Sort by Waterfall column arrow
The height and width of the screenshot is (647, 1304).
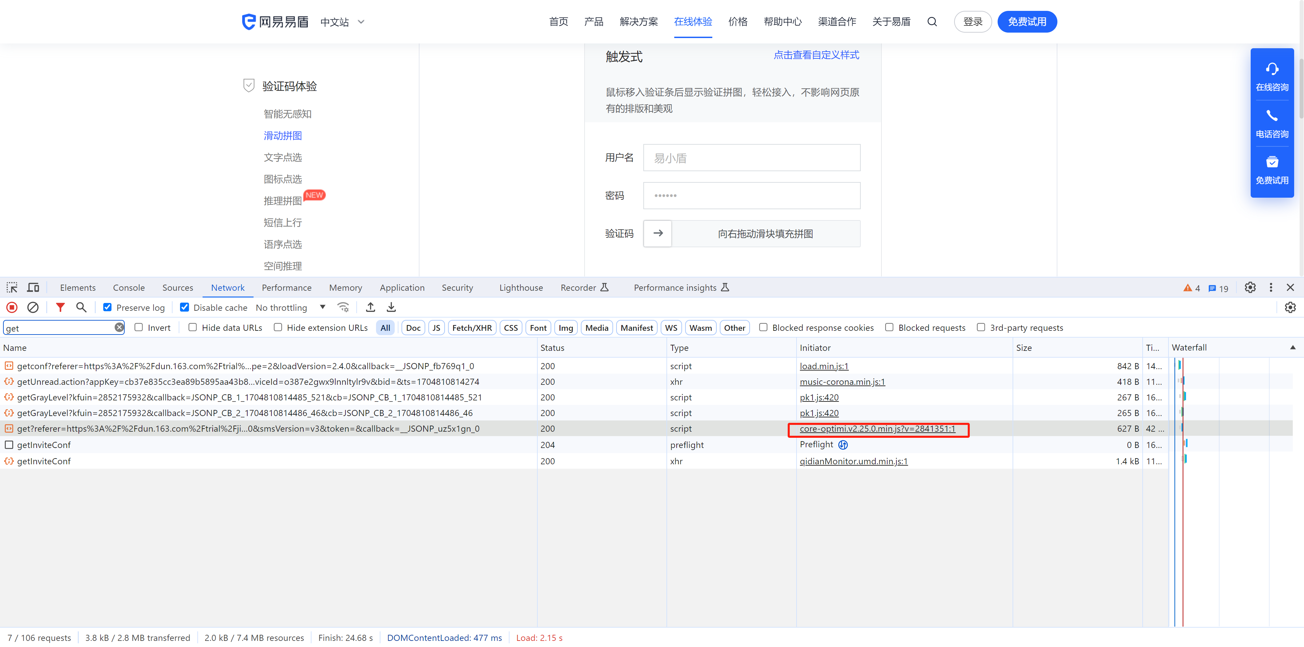click(x=1293, y=347)
